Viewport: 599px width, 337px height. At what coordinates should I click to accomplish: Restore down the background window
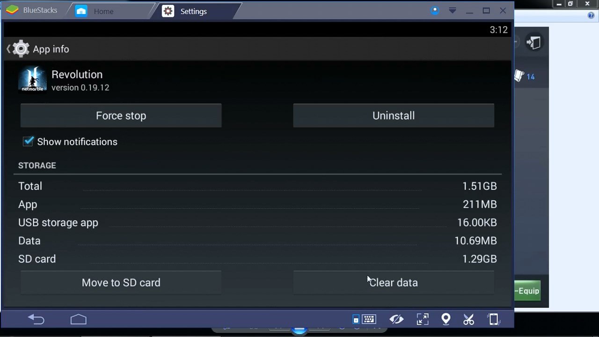pyautogui.click(x=570, y=4)
